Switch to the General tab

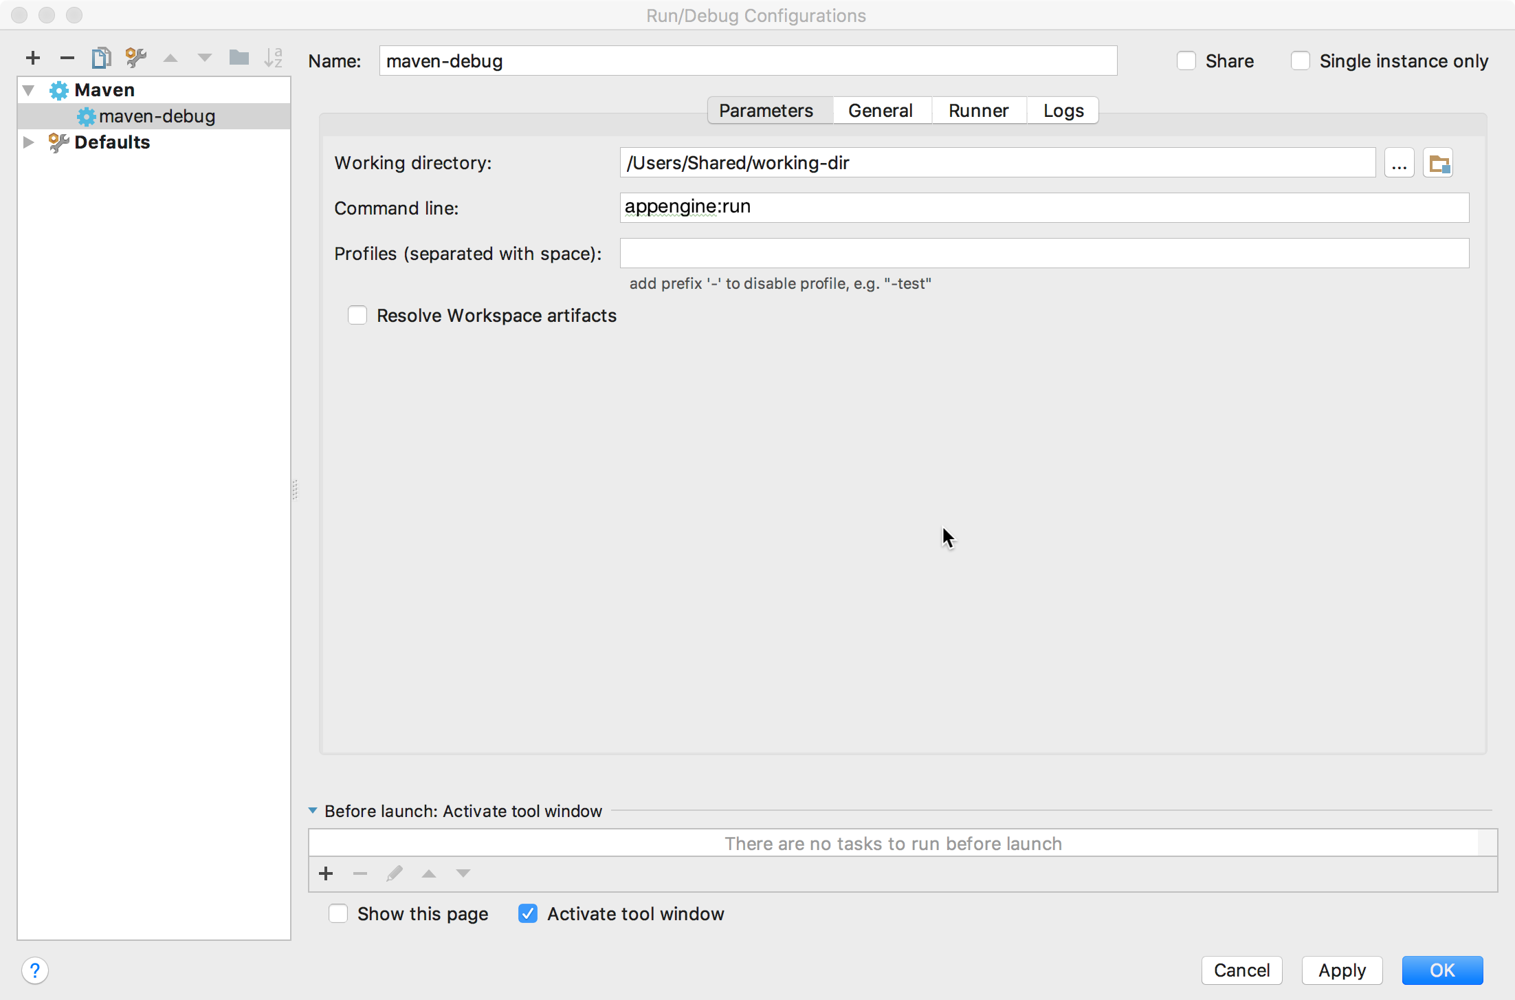click(x=881, y=111)
